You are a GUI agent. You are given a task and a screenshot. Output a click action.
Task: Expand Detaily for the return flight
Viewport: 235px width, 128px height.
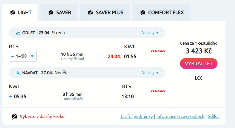point(150,73)
